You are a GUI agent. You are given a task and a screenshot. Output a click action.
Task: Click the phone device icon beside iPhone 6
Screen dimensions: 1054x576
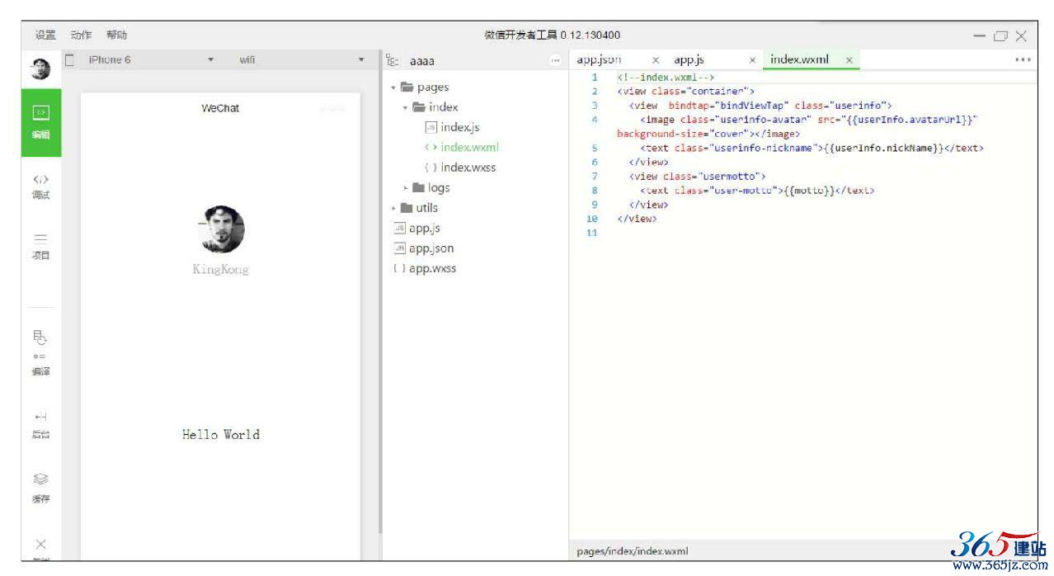pos(69,59)
